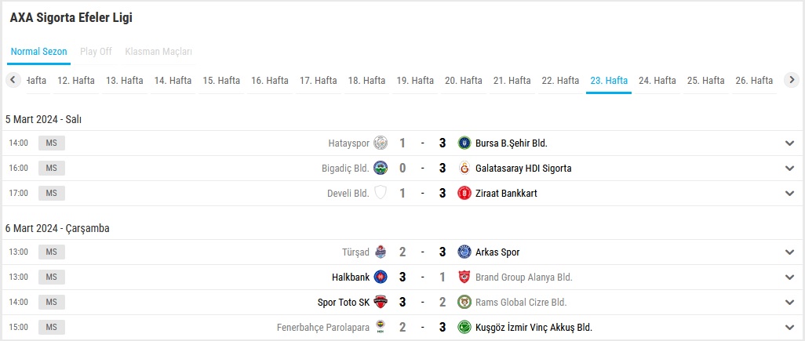Image resolution: width=805 pixels, height=341 pixels.
Task: Click the Spor Toto SK team emblem
Action: pos(381,302)
